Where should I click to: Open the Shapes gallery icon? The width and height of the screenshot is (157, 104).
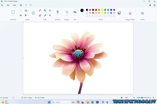tap(67, 12)
